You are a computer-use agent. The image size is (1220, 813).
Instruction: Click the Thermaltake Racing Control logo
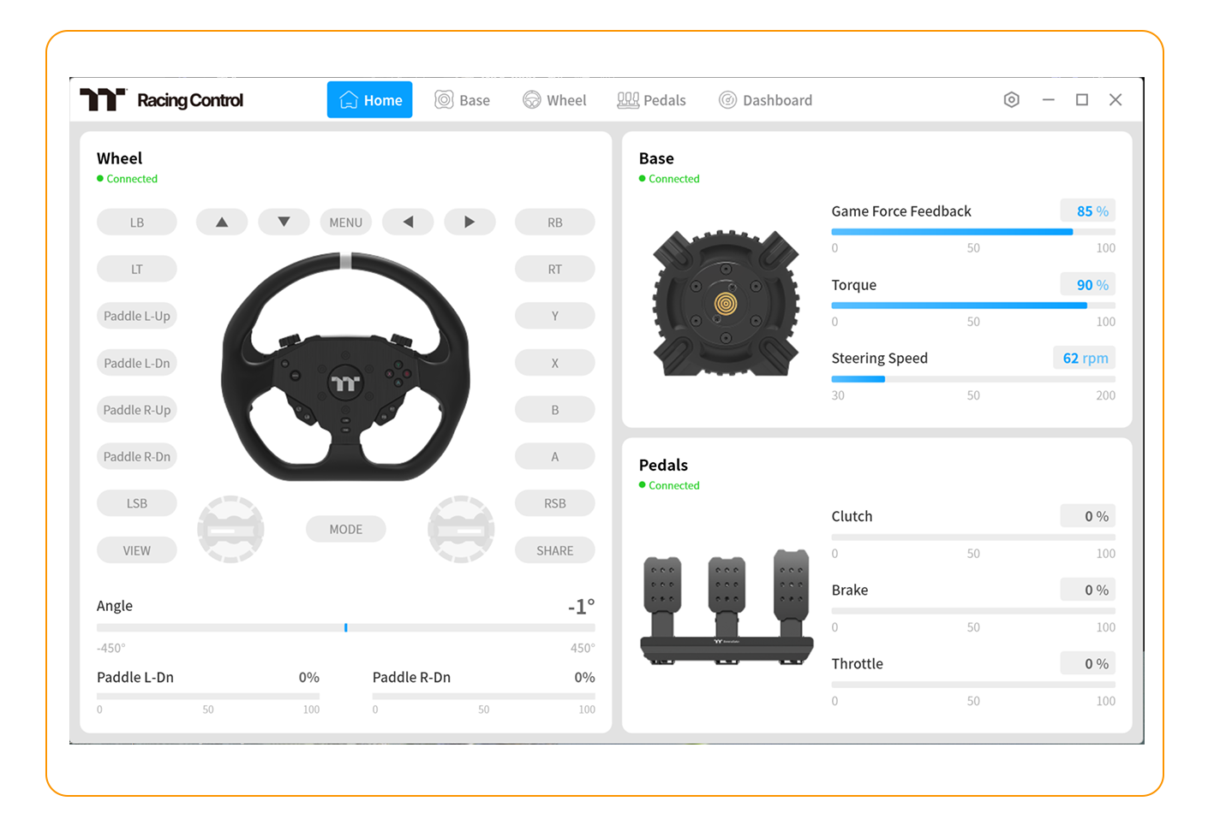pos(162,100)
